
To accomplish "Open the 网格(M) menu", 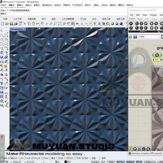I will pyautogui.click(x=67, y=5).
